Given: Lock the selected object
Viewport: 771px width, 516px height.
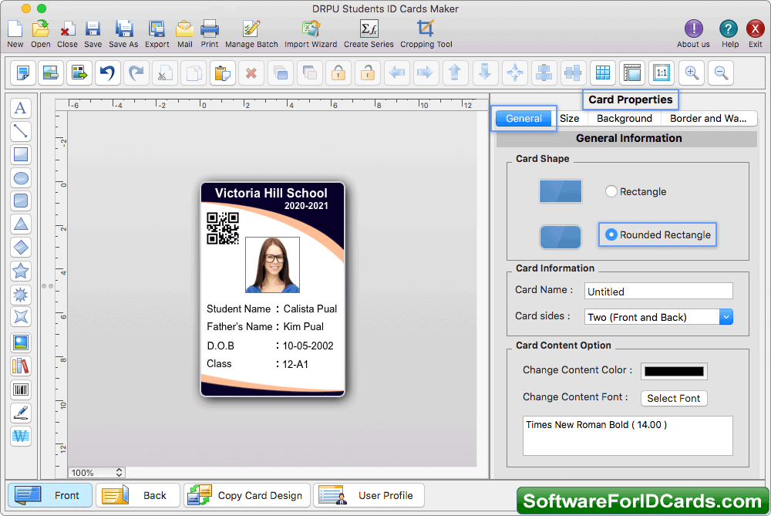Looking at the screenshot, I should [x=338, y=73].
